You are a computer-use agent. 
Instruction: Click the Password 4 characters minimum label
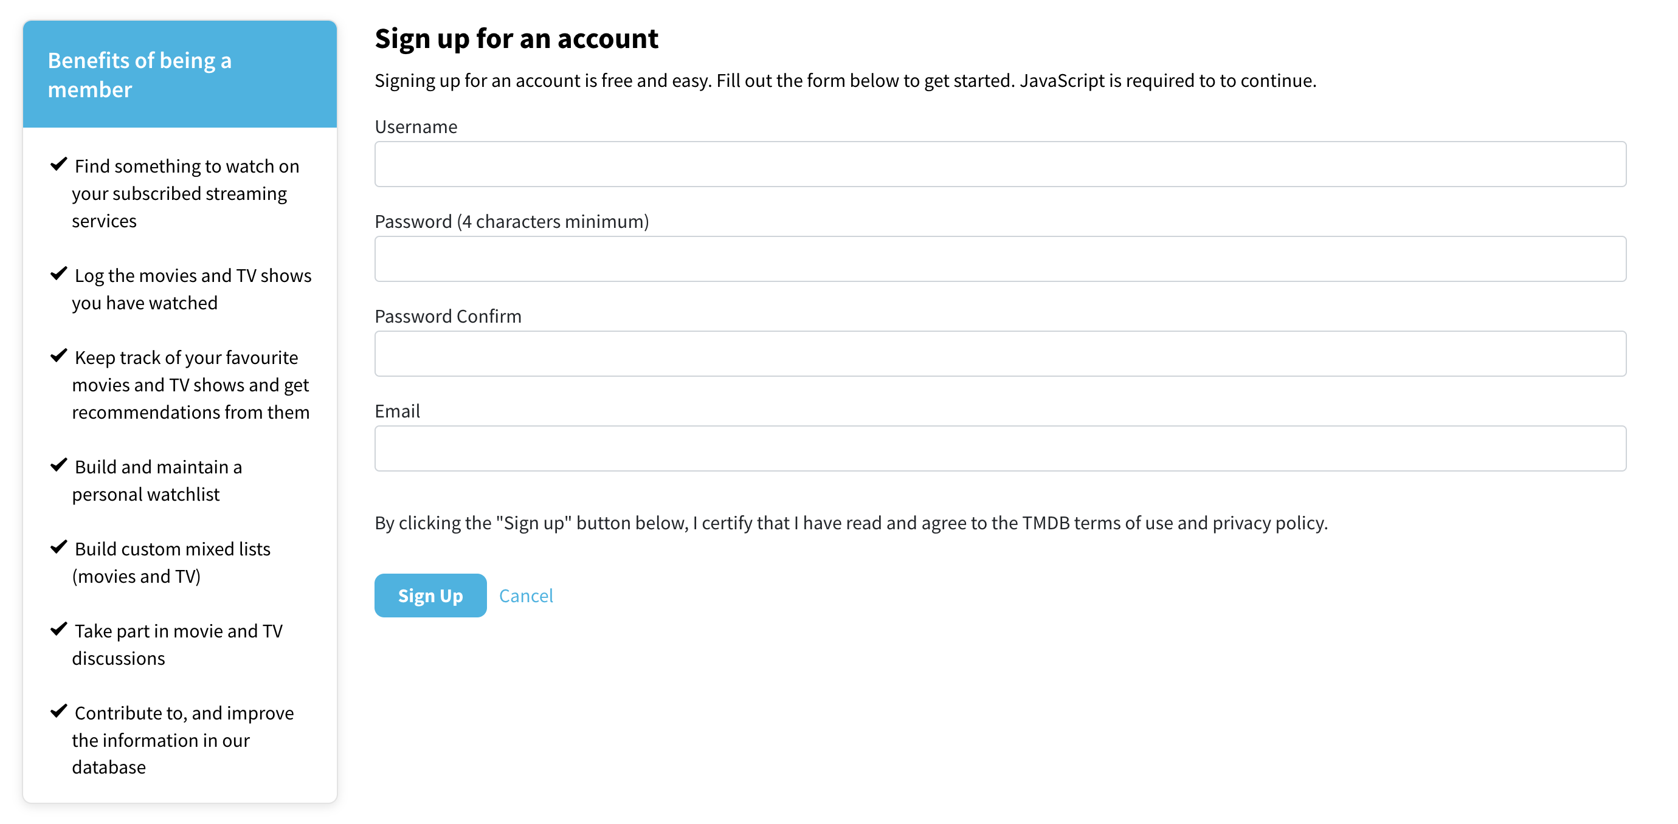point(511,221)
